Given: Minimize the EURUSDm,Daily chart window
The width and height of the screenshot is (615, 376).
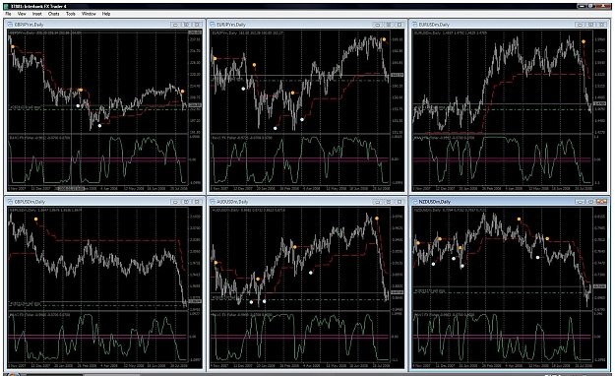Looking at the screenshot, I should pos(580,25).
